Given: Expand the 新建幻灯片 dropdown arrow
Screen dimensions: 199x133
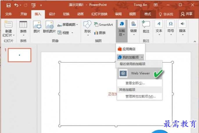Looking at the screenshot, I should (14, 35).
